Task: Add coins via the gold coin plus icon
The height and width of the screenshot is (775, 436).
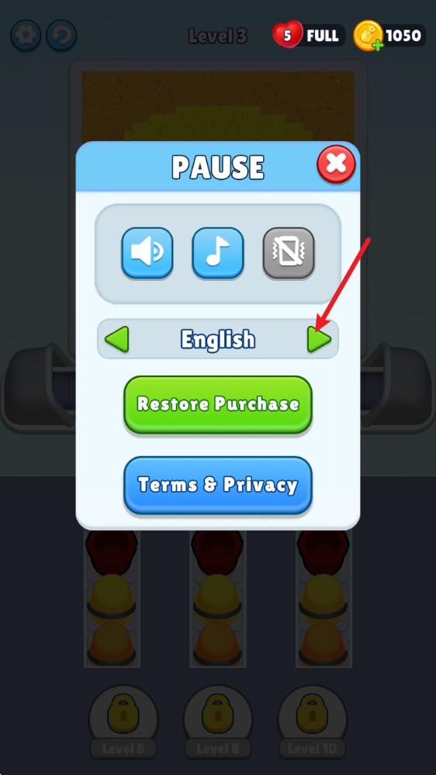Action: click(x=369, y=36)
